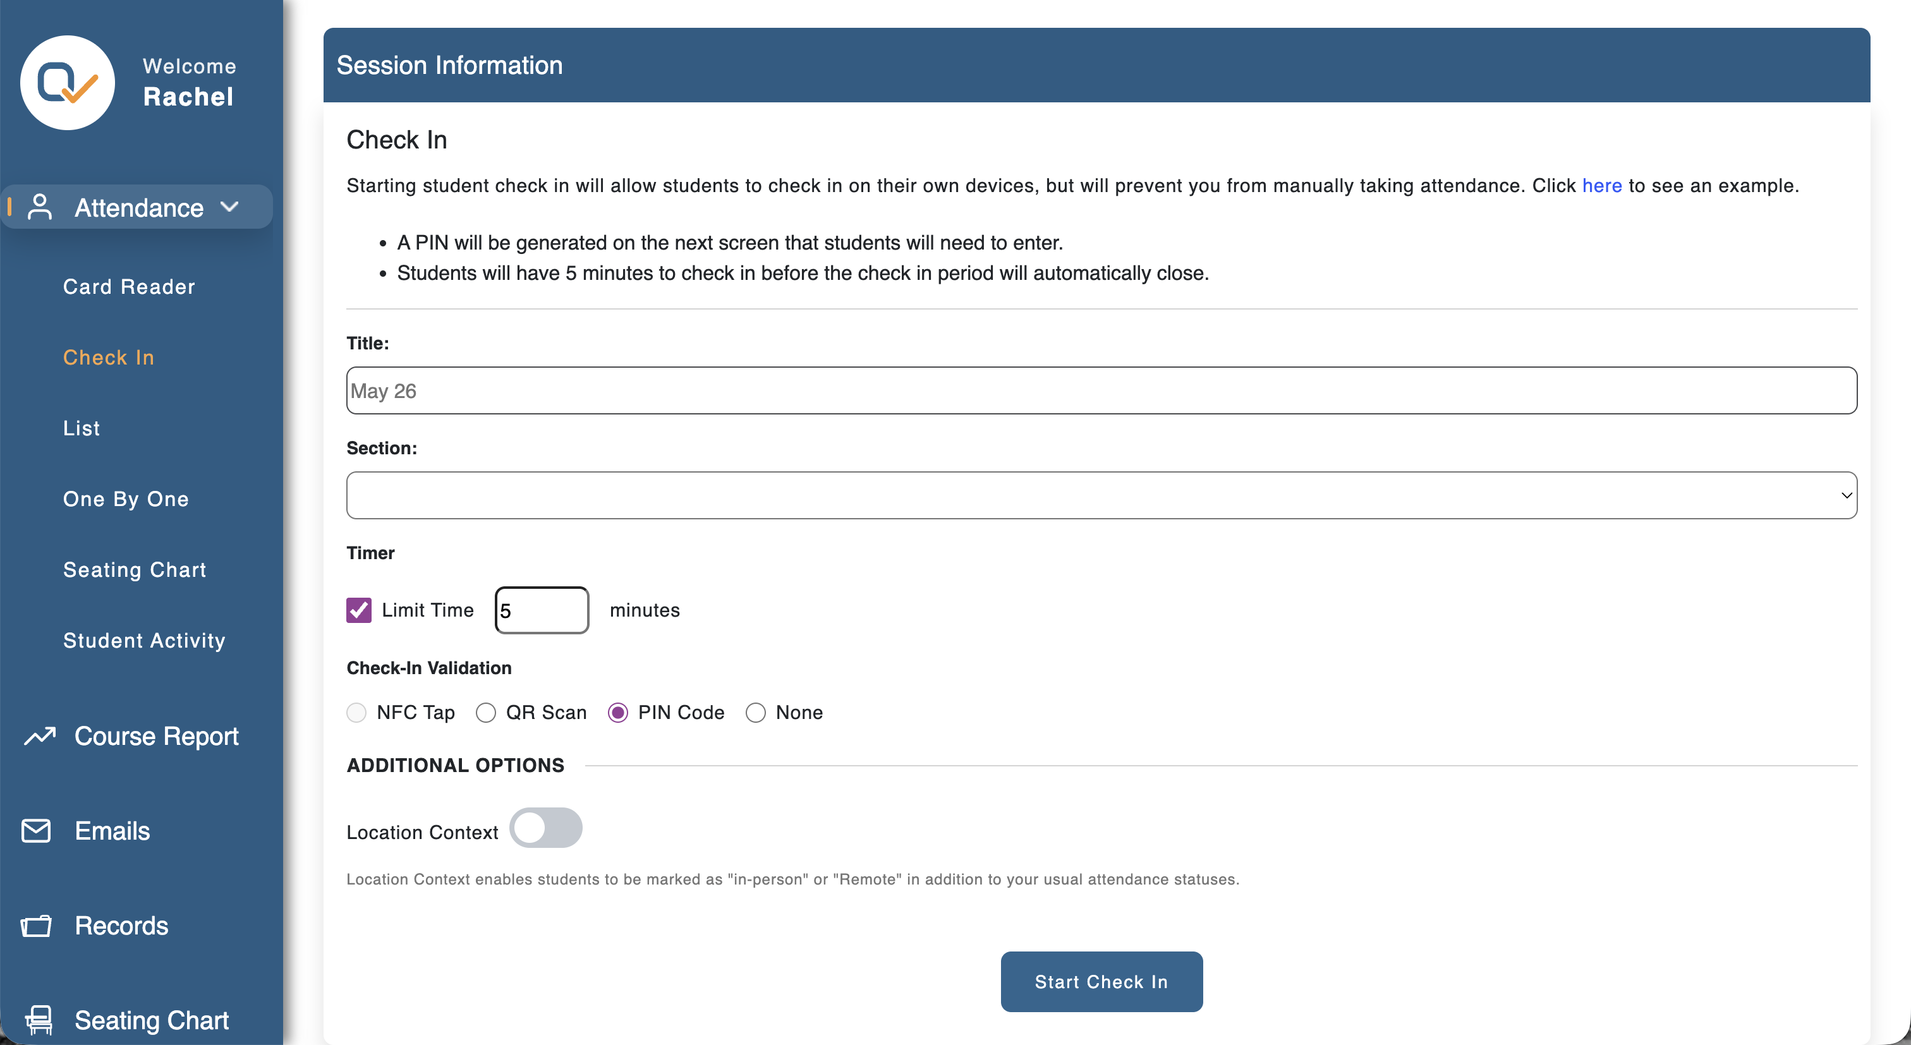The image size is (1911, 1045).
Task: Choose None for check-in validation
Action: [x=756, y=713]
